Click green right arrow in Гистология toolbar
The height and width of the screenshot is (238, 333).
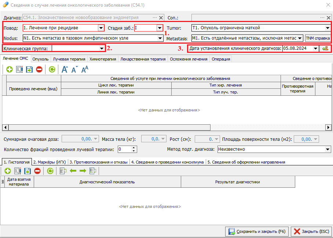[x=83, y=171]
